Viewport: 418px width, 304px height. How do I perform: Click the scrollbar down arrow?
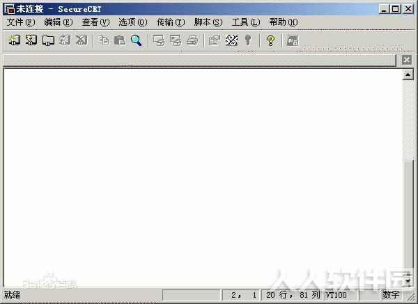408,281
